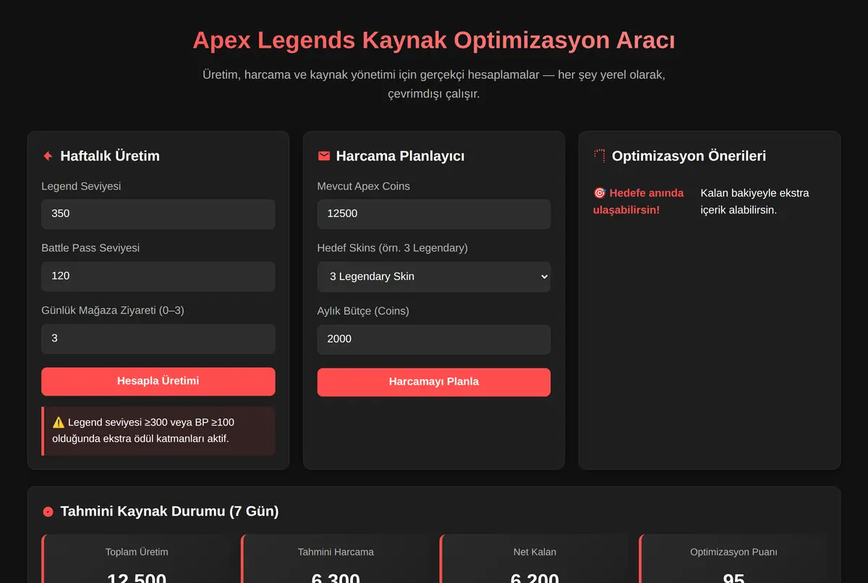Click the target emoji beside Hedefe anında
Image resolution: width=868 pixels, height=583 pixels.
click(x=600, y=193)
